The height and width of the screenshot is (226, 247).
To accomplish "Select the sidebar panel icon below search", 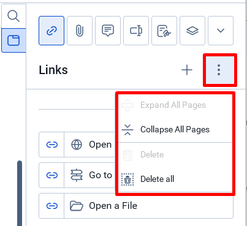I will (13, 40).
